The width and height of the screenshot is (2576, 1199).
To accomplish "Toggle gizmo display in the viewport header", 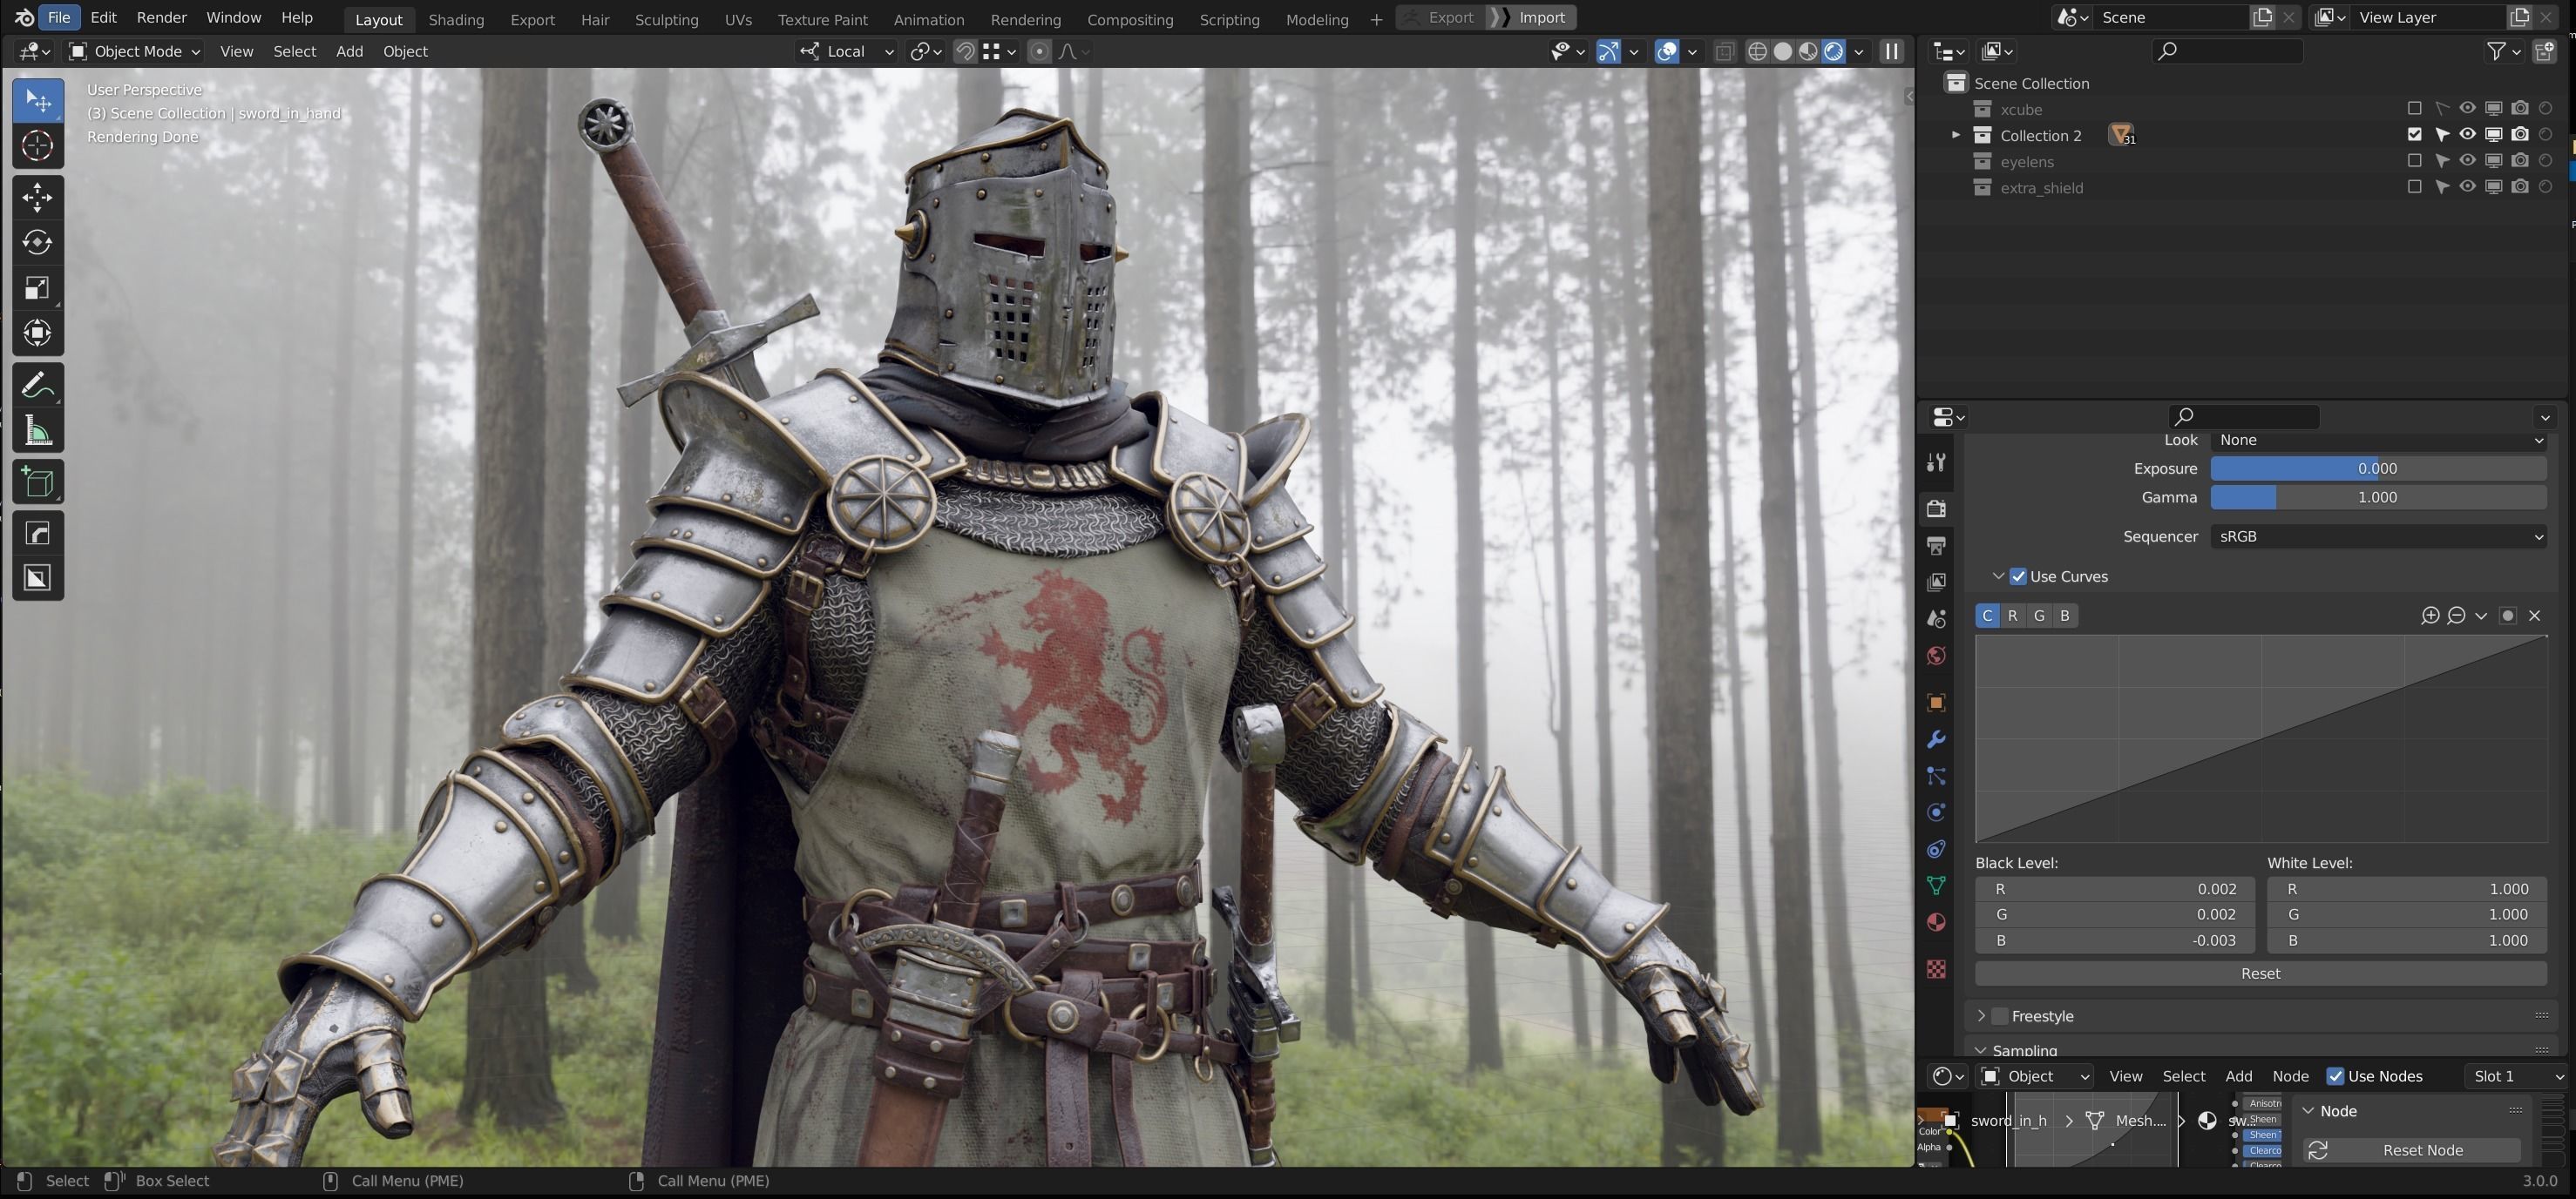I will pos(1608,52).
